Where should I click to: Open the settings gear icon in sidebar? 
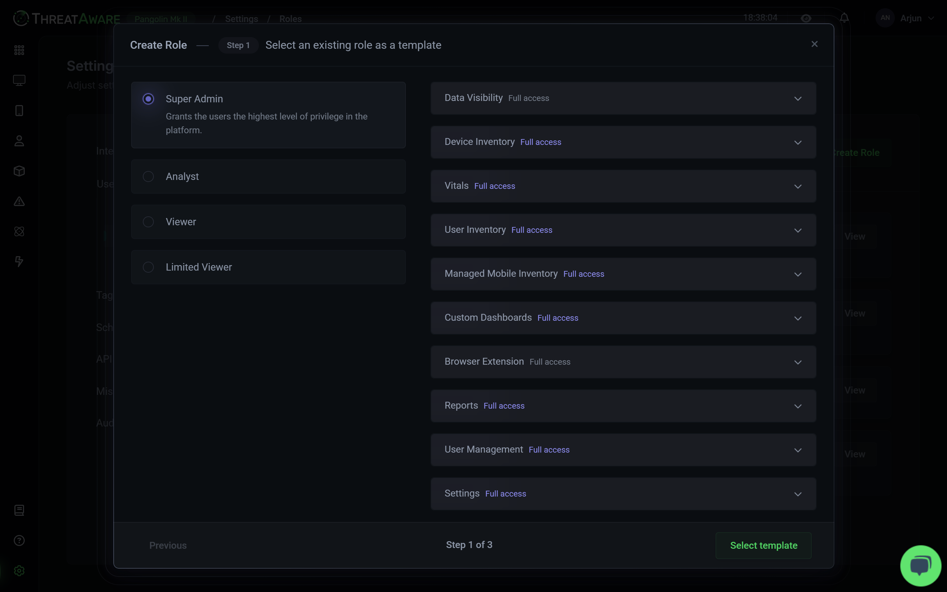[19, 571]
